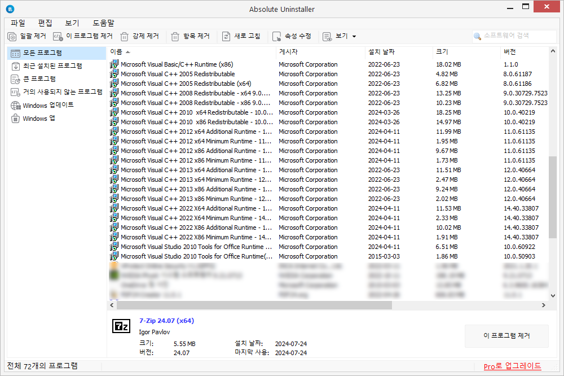The image size is (564, 376).
Task: Click the 새로 고침 refresh icon
Action: (x=226, y=36)
